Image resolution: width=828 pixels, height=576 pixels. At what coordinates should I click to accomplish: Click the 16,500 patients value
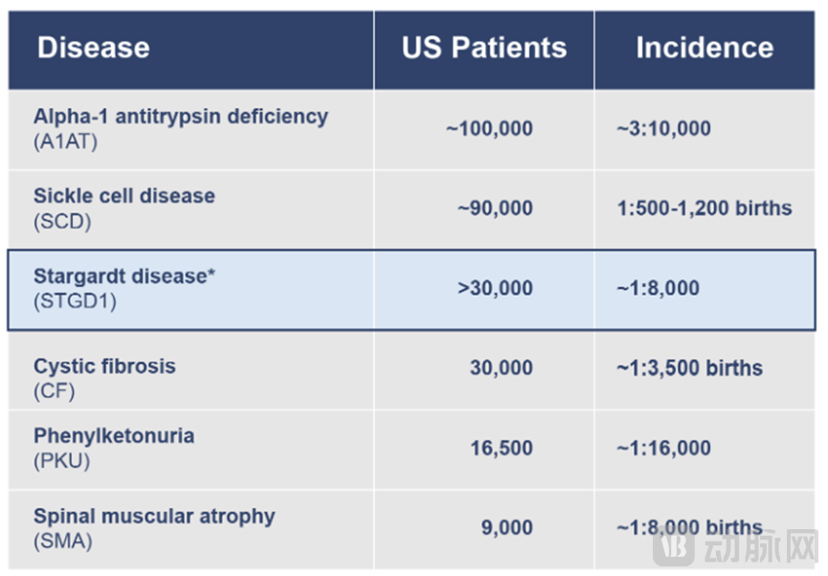pos(501,448)
